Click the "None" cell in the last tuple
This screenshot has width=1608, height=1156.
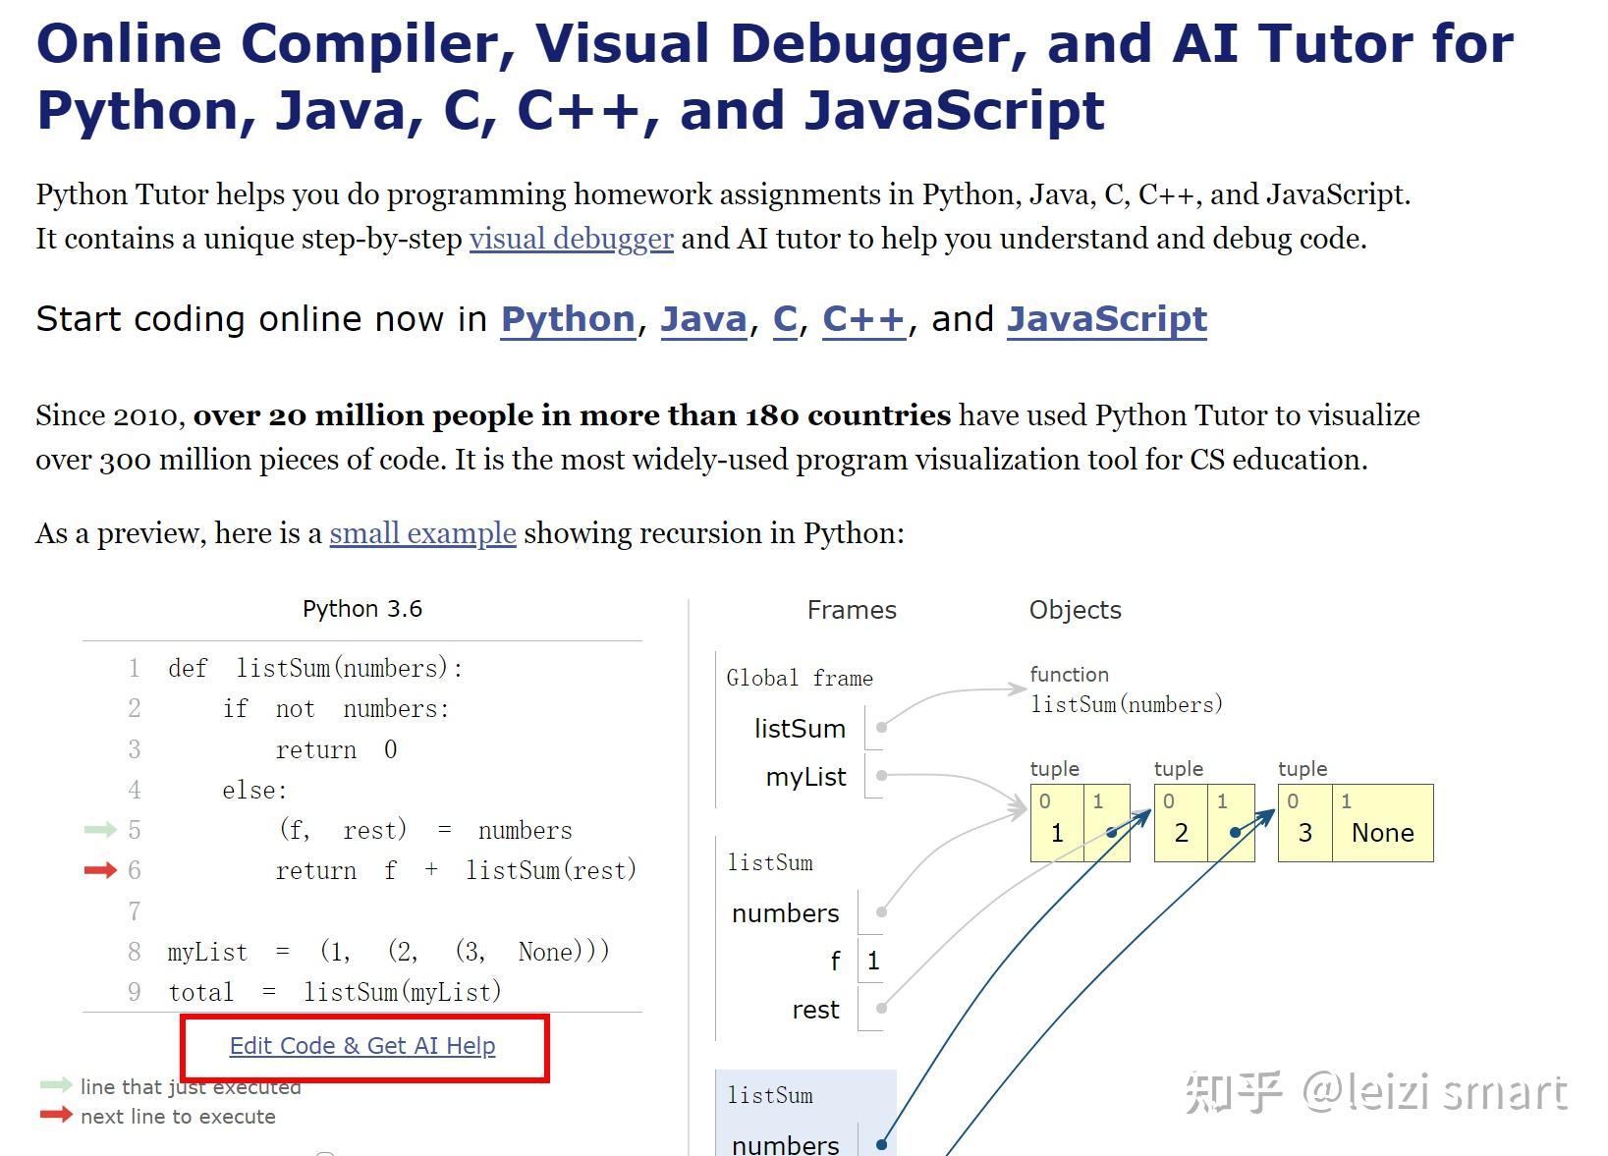point(1383,833)
